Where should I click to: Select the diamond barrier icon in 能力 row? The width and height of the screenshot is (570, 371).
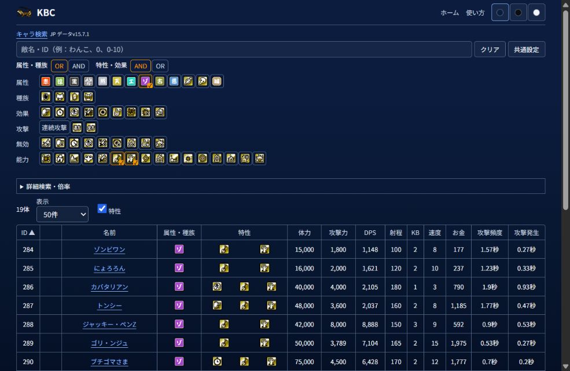click(x=146, y=159)
